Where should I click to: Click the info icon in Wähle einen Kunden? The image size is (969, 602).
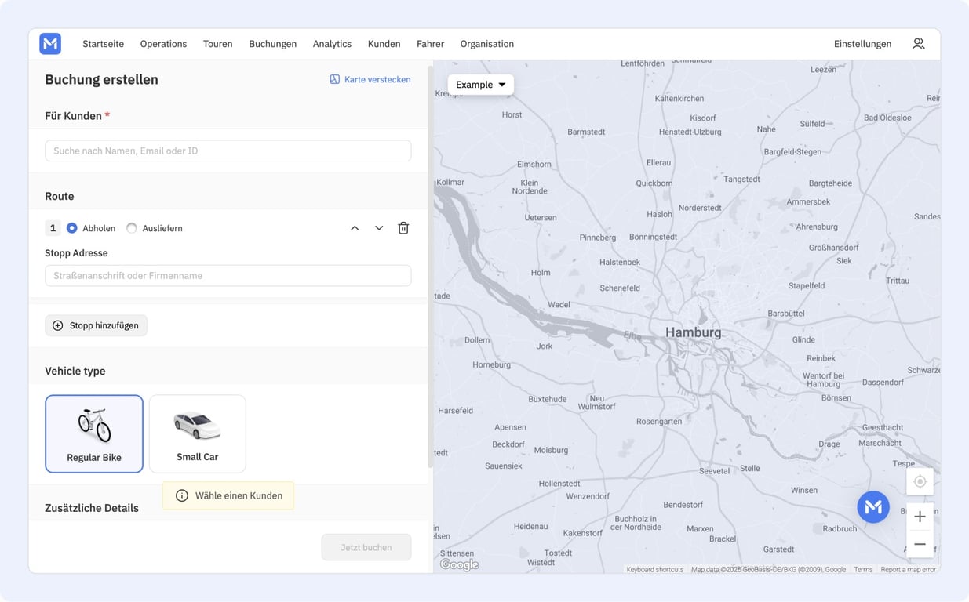pos(182,495)
